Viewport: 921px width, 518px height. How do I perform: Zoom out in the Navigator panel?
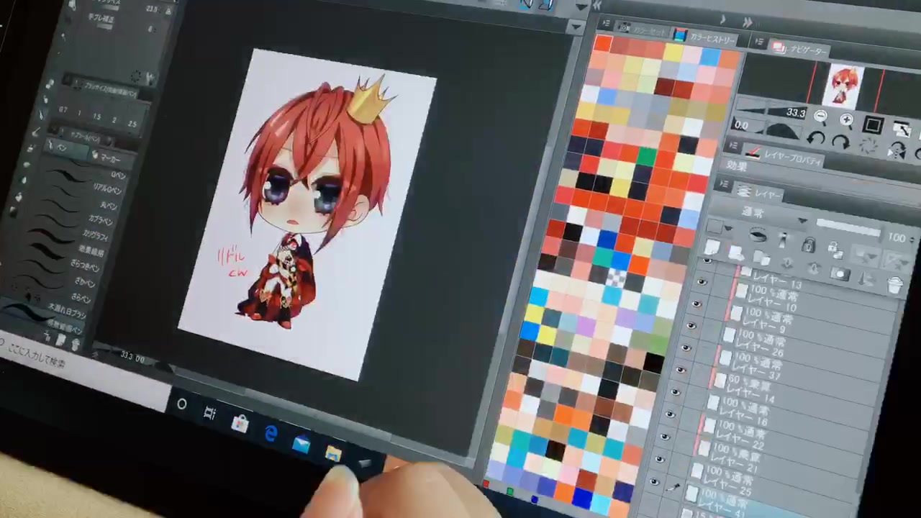(x=821, y=116)
